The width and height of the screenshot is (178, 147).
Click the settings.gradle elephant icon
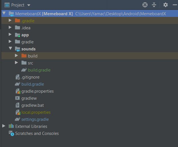coord(17,119)
